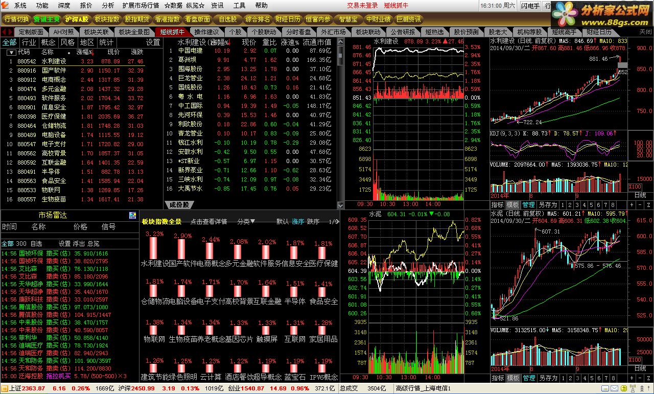This screenshot has width=654, height=394.
Task: Select 涨序 ascending sort option
Action: point(298,222)
